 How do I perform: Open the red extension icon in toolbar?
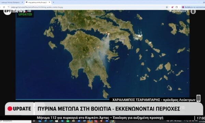pyautogui.click(x=173, y=7)
